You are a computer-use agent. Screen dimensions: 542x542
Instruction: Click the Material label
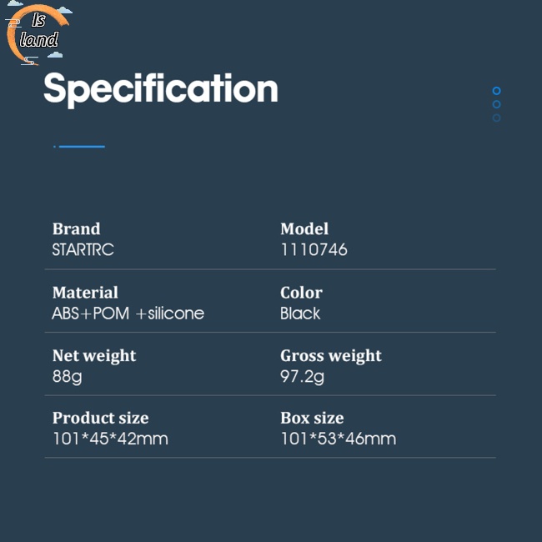tap(85, 293)
